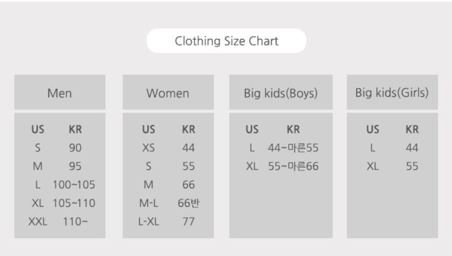This screenshot has width=452, height=256.
Task: Select the 66반 size value
Action: click(x=188, y=203)
